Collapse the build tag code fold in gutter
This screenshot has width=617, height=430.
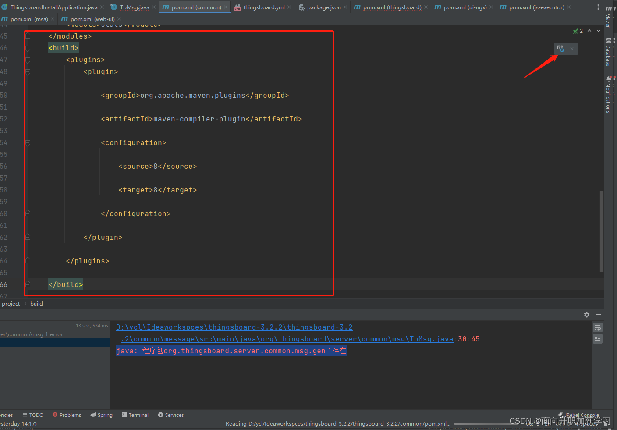tap(28, 48)
